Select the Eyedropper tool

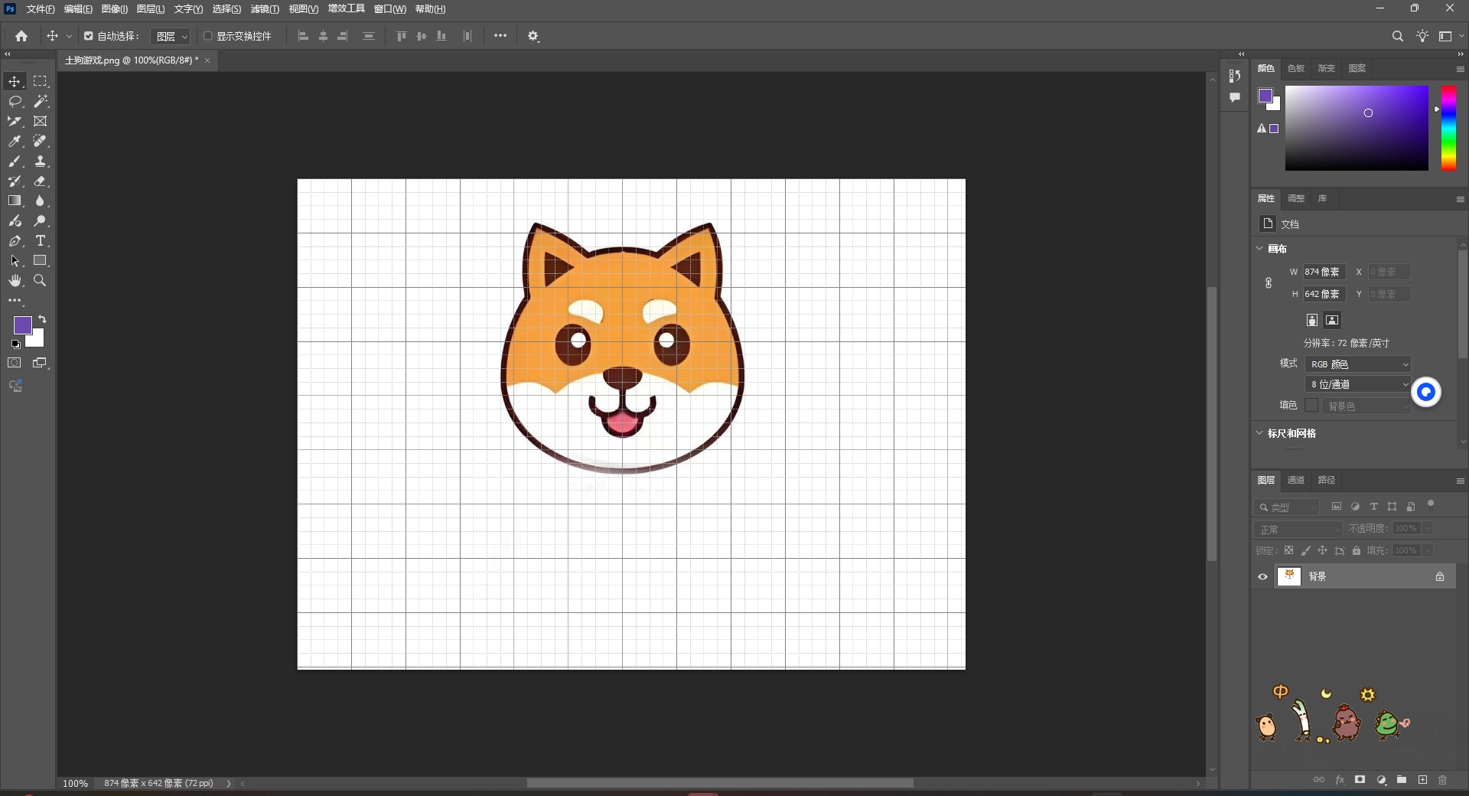(15, 141)
